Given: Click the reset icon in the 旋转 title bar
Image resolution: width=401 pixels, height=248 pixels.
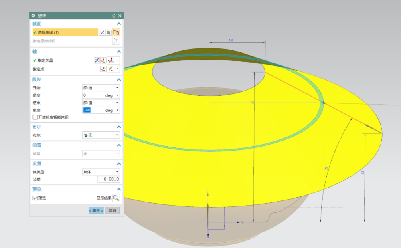Looking at the screenshot, I should (x=114, y=16).
